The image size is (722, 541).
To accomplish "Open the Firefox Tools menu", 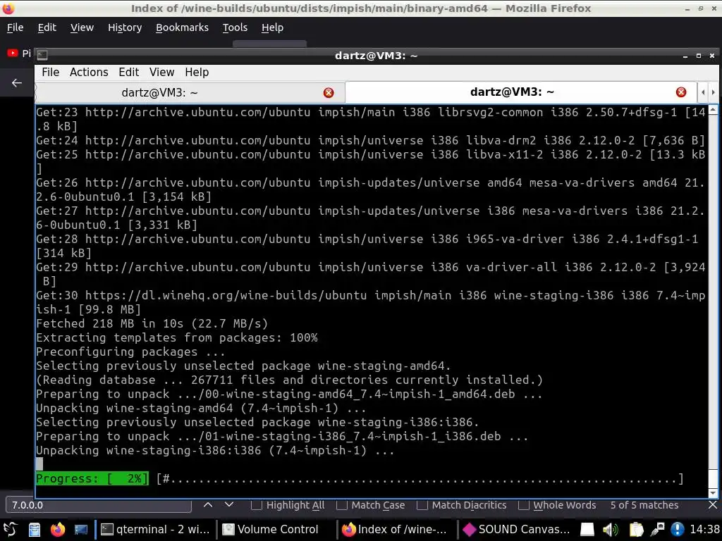I will (235, 27).
